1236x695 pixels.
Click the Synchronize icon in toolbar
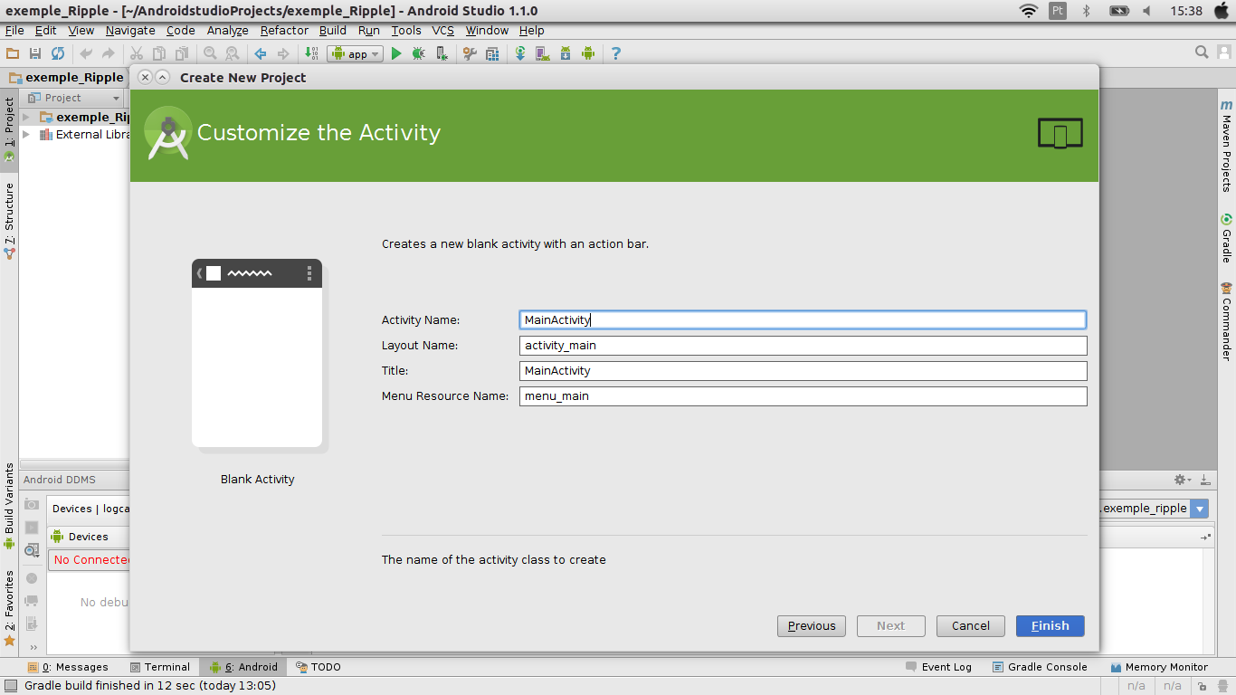click(x=58, y=53)
